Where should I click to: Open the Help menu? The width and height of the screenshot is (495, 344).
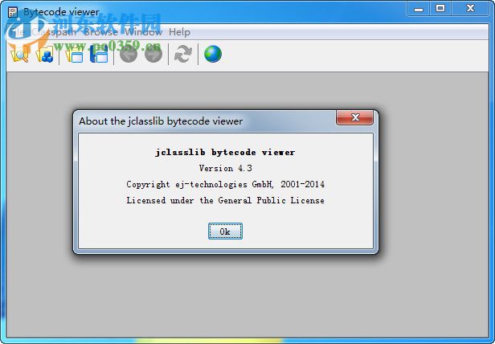[180, 32]
